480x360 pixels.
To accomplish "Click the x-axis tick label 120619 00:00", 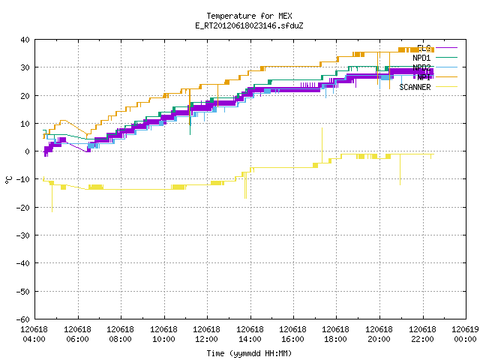I will [465, 334].
